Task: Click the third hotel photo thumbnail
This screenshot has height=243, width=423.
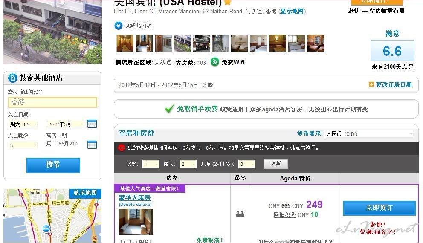Action: point(163,43)
